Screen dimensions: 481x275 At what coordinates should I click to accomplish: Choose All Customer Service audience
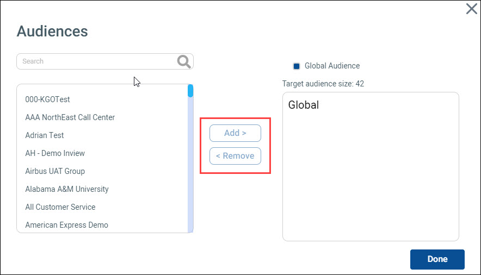tap(60, 207)
